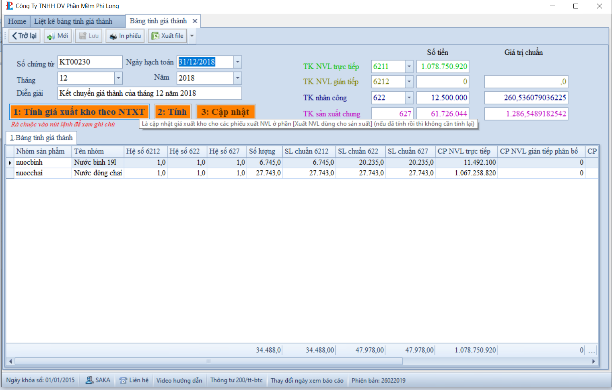Open Video hướng dẫn link
612x390 pixels.
click(179, 380)
